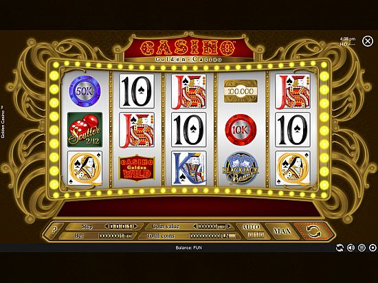Click the Bet amount field
The height and width of the screenshot is (283, 378).
tap(115, 236)
